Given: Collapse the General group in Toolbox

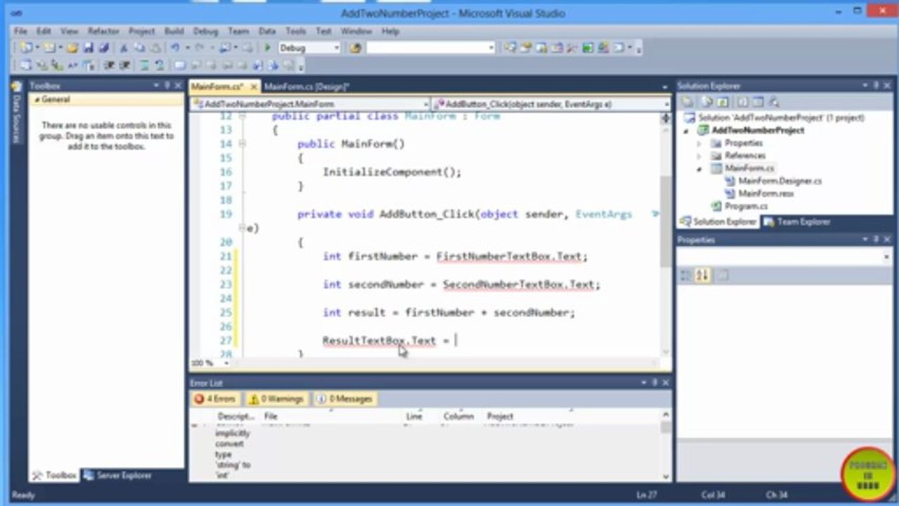Looking at the screenshot, I should (36, 100).
